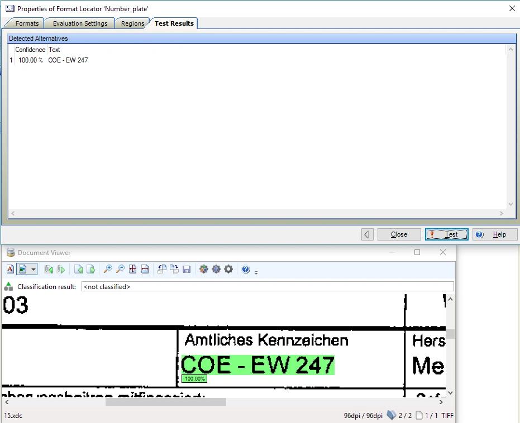Switch to the Formats tab
Viewport: 520px width, 423px height.
(26, 23)
